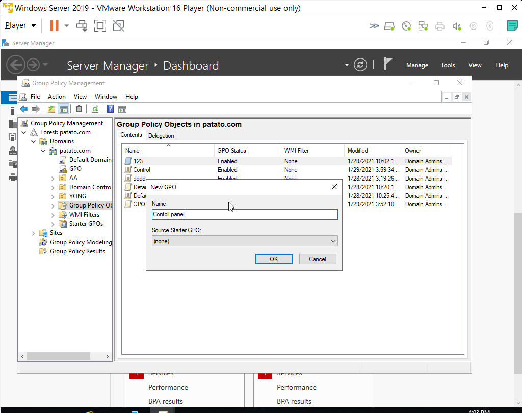Click Performance in left Server Manager tile
The width and height of the screenshot is (522, 413).
point(168,387)
